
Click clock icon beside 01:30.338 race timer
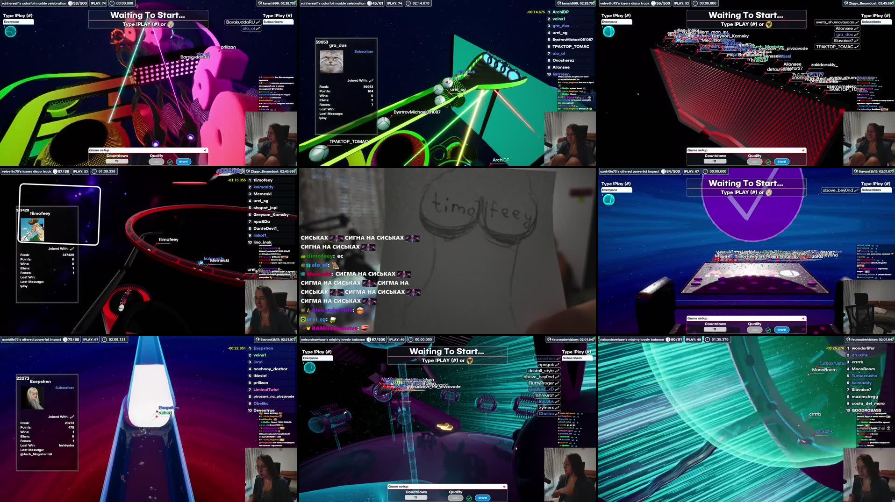click(94, 171)
